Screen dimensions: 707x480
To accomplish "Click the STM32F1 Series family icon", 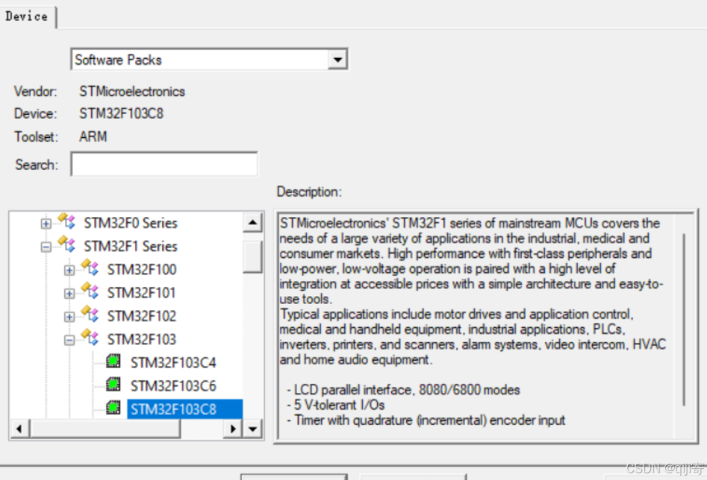I will point(66,244).
